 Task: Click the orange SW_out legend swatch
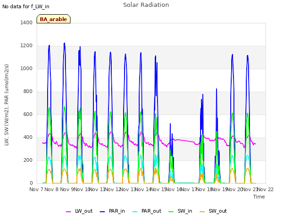coord(202,212)
